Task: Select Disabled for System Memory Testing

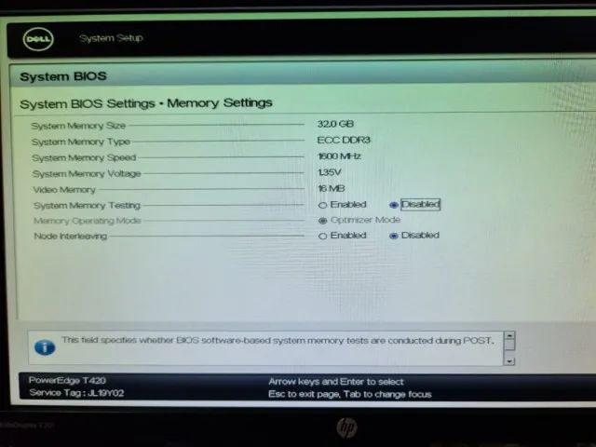Action: (x=394, y=205)
